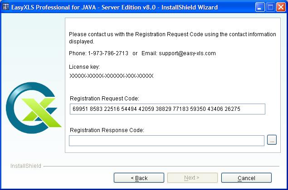Minimize the InstallShield Wizard window
Viewport: 288px width, 190px height.
point(260,7)
